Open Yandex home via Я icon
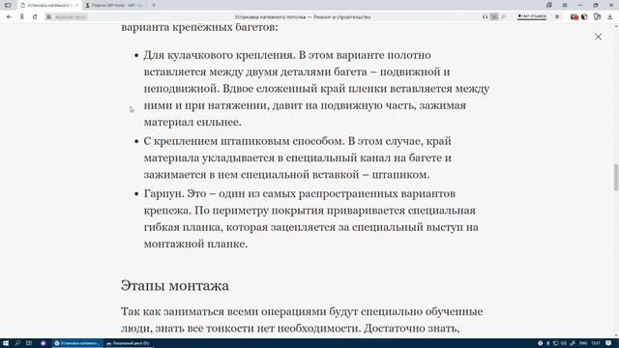This screenshot has height=348, width=619. pyautogui.click(x=21, y=17)
